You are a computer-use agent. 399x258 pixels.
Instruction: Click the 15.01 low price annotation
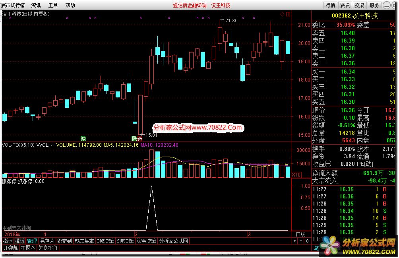tap(151, 135)
